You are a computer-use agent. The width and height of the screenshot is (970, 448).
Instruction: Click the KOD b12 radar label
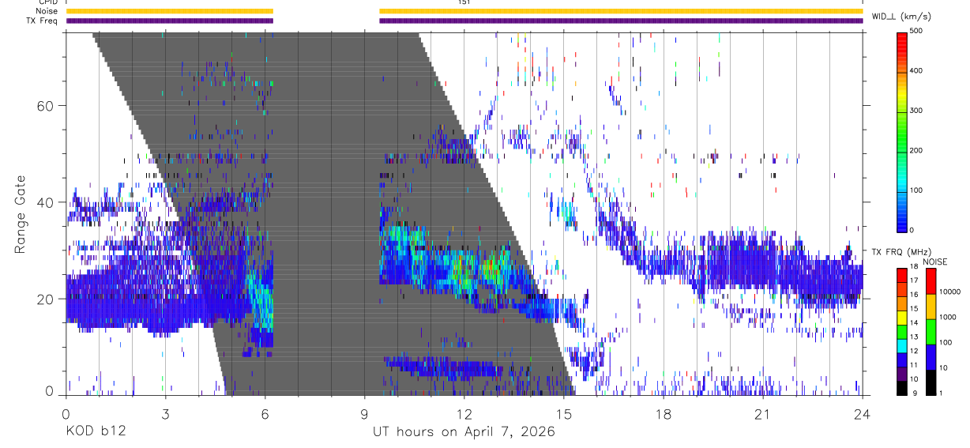(x=95, y=432)
